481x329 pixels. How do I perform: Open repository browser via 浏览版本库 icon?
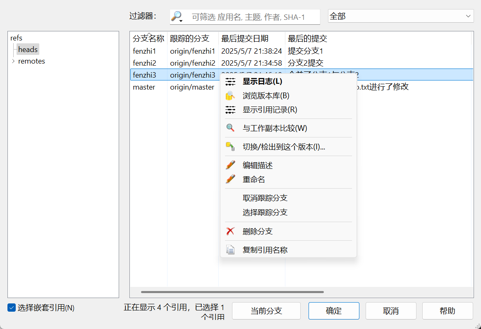coord(230,95)
